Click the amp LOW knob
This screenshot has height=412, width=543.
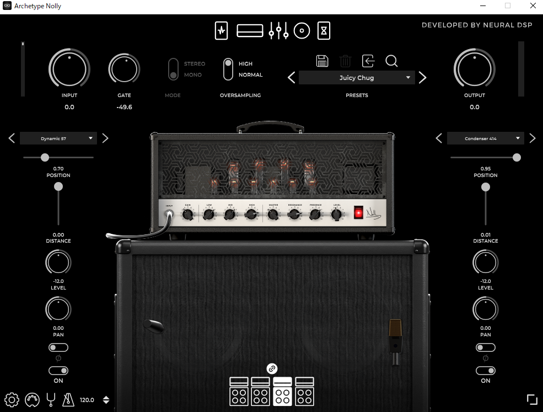click(209, 215)
